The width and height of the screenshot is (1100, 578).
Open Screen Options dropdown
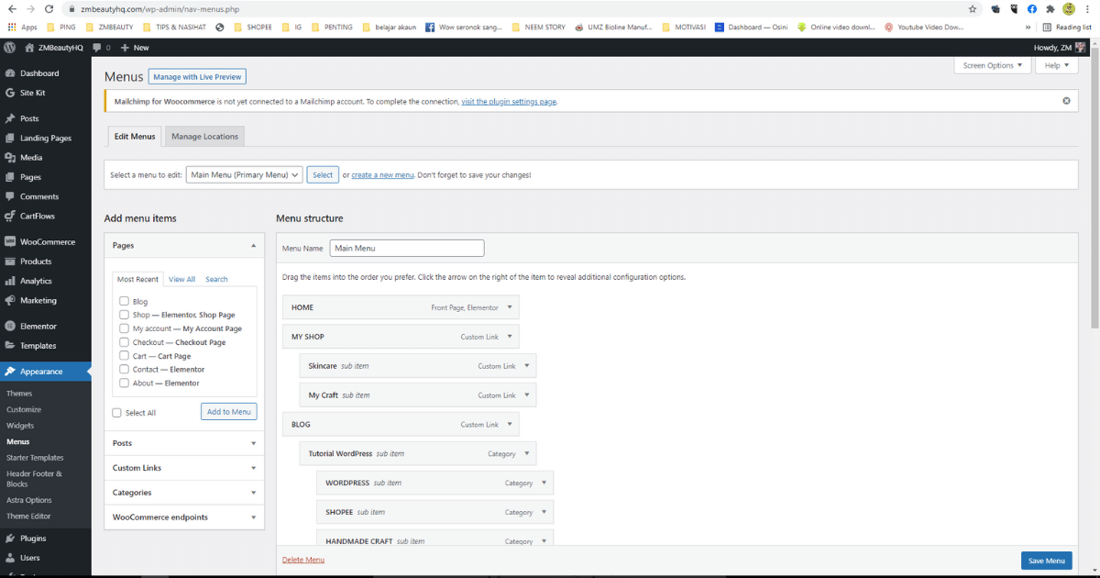(x=992, y=65)
